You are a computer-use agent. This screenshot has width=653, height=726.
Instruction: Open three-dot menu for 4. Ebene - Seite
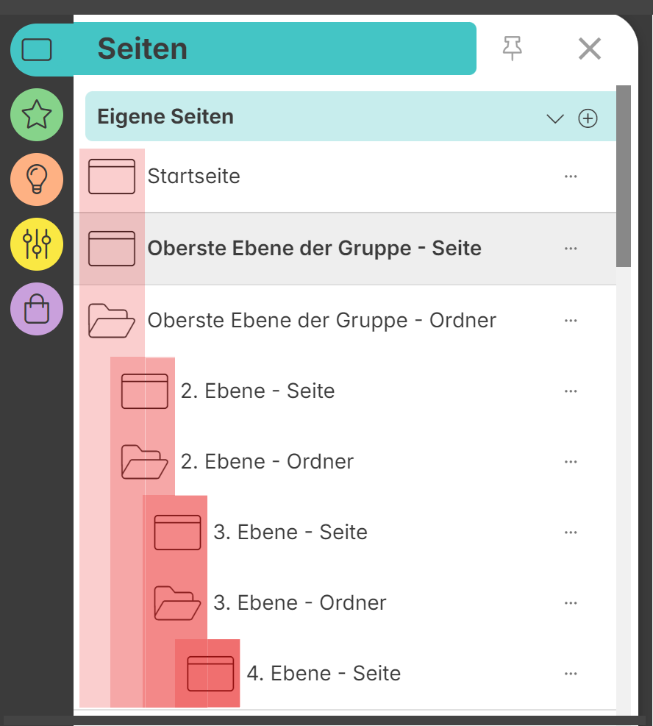[571, 674]
